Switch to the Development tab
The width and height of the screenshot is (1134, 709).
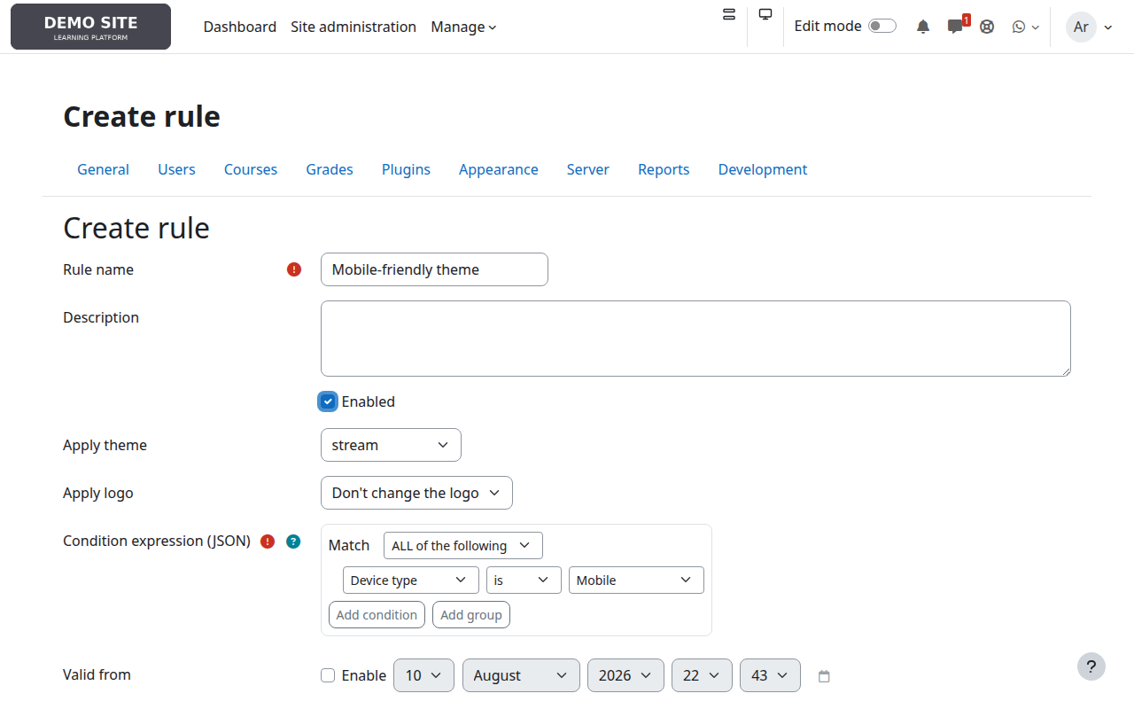(763, 169)
